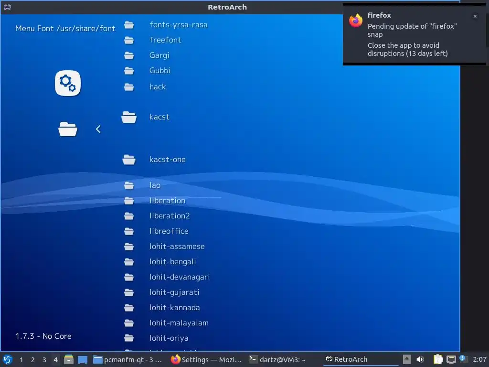Screen dimensions: 489x367
Task: Click the removable media eject tray icon
Action: (x=407, y=359)
